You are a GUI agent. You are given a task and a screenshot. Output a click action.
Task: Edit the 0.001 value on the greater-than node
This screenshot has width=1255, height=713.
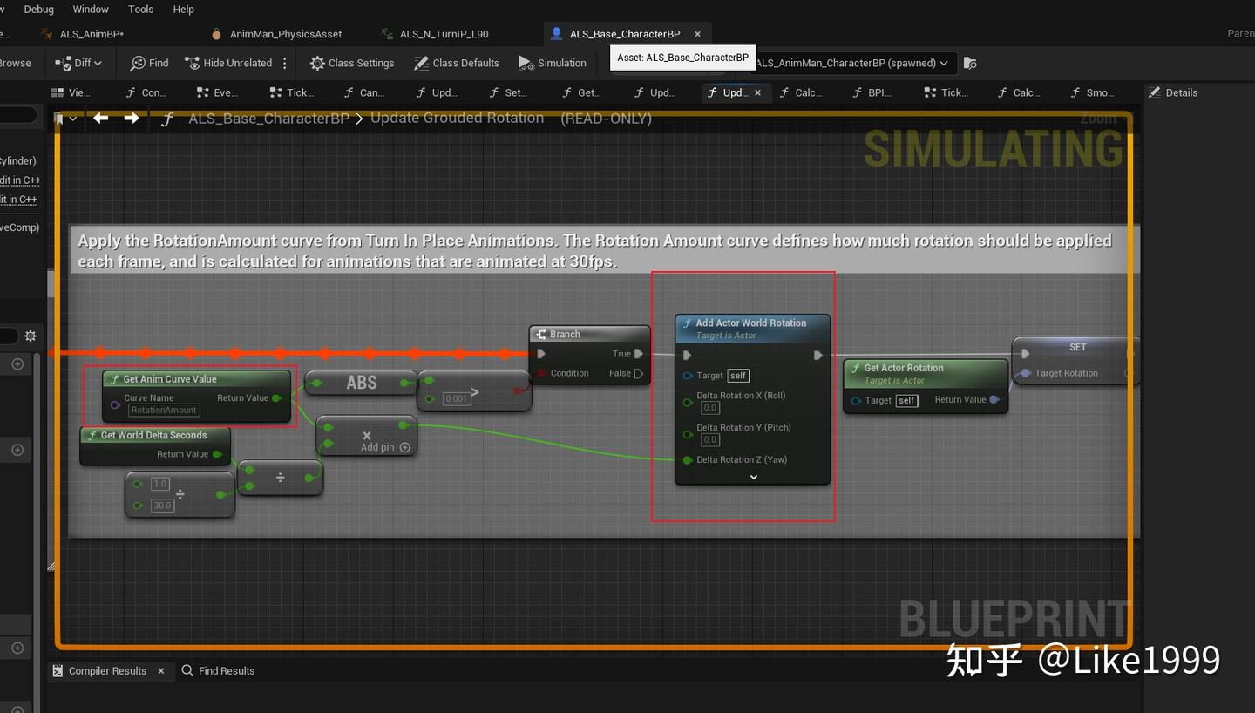click(x=456, y=398)
